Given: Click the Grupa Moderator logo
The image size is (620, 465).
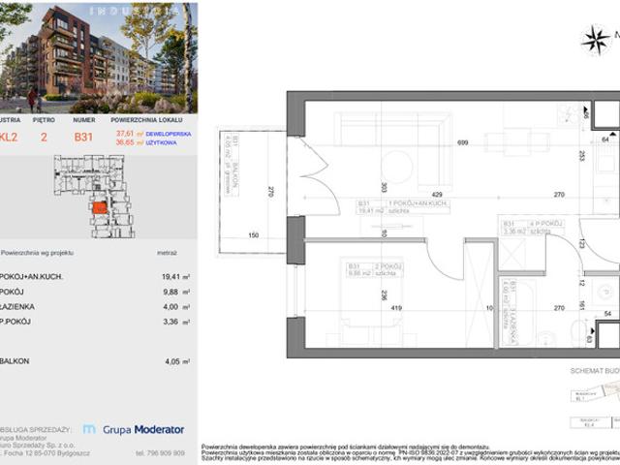Looking at the screenshot, I should point(134,429).
